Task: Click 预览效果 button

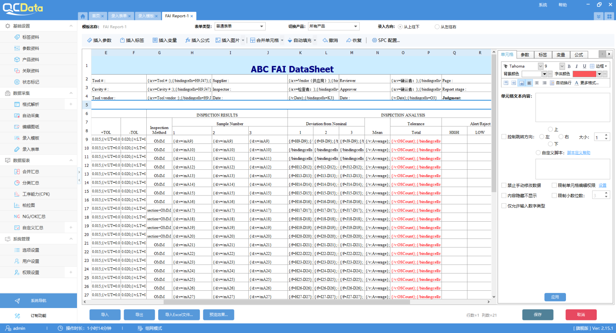Action: (x=219, y=315)
